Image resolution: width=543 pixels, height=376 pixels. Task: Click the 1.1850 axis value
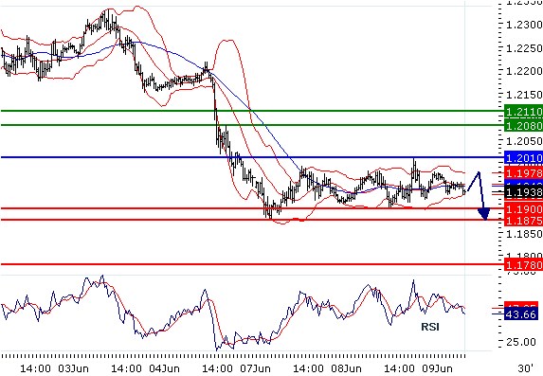524,234
